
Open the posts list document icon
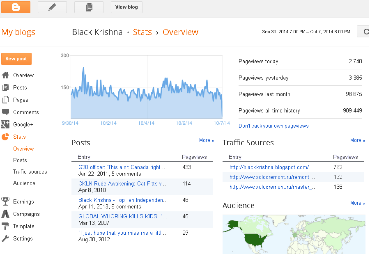coord(89,7)
